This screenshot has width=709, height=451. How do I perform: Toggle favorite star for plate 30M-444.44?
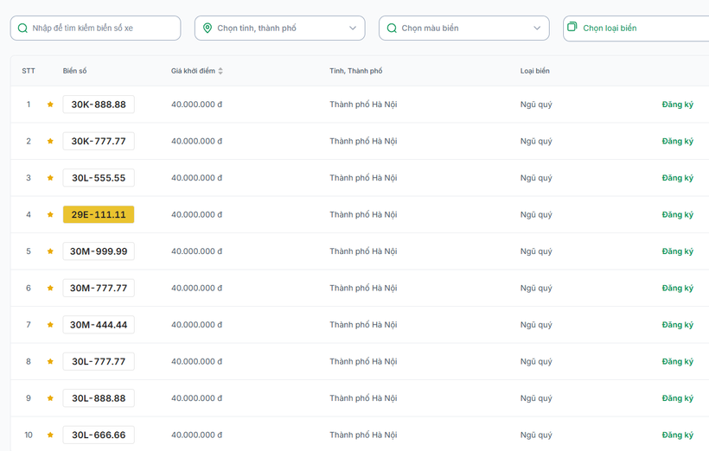click(50, 325)
